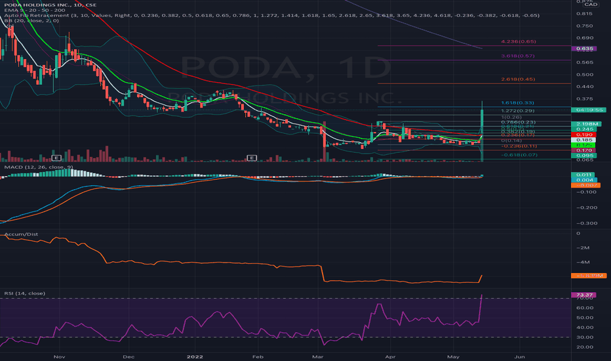Viewport: 611px width, 361px height.
Task: Click -0.100 on the MACD axis
Action: tap(586, 192)
